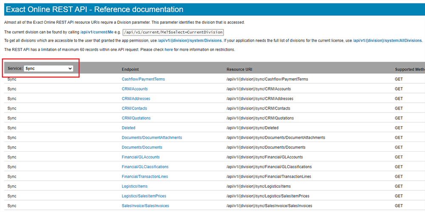
Task: Click resource URI /api/v1/{division}/sync/Financial/GLClassifications
Action: (269, 167)
